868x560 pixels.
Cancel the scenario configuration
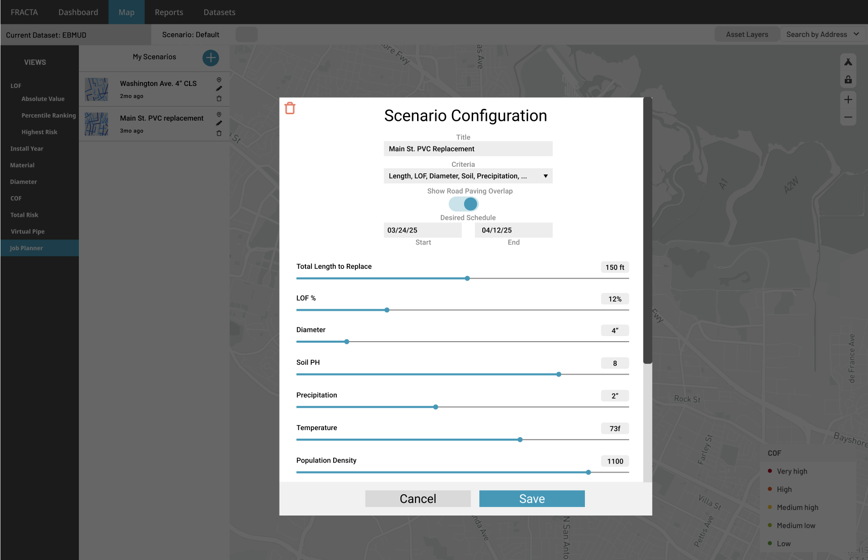point(418,499)
